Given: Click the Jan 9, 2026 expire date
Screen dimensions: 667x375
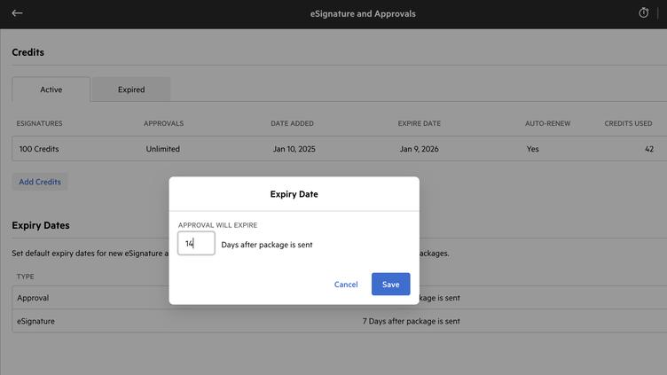Looking at the screenshot, I should (x=419, y=149).
